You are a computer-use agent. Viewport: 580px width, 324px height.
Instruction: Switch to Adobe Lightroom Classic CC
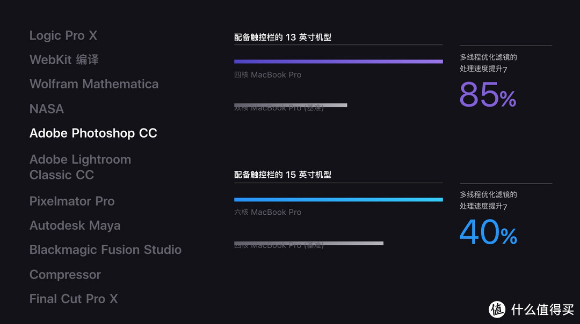80,167
